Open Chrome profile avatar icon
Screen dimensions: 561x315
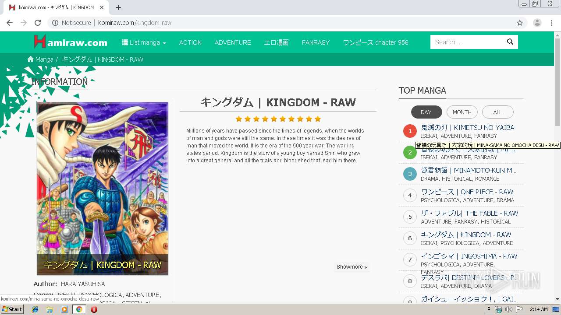(x=537, y=23)
